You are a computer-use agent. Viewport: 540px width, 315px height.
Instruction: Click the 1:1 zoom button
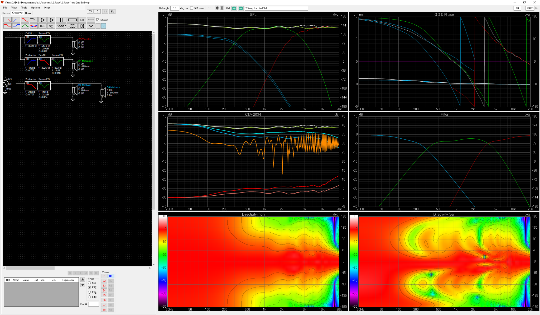coord(105,11)
